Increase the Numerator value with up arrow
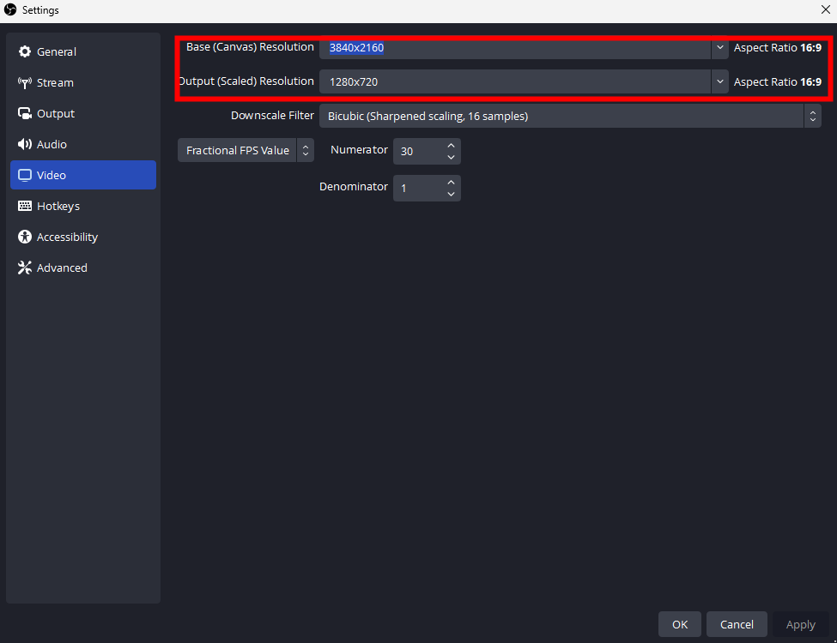The width and height of the screenshot is (837, 643). 452,146
